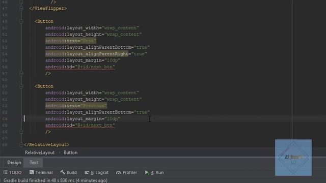Click the closing RelativeLayout tag
Screen dimensions: 326x183
click(x=47, y=144)
